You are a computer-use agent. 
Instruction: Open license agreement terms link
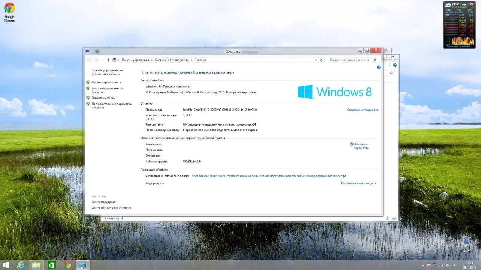coord(269,176)
